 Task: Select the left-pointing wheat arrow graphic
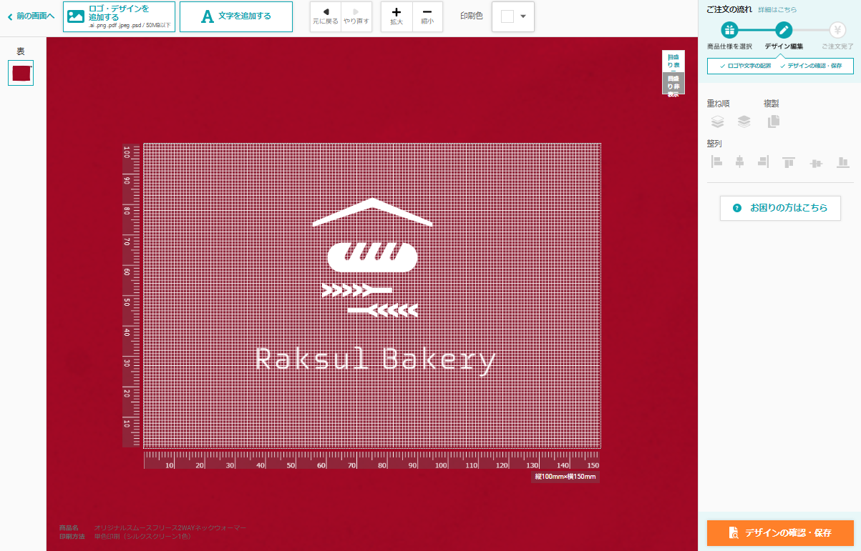(383, 310)
